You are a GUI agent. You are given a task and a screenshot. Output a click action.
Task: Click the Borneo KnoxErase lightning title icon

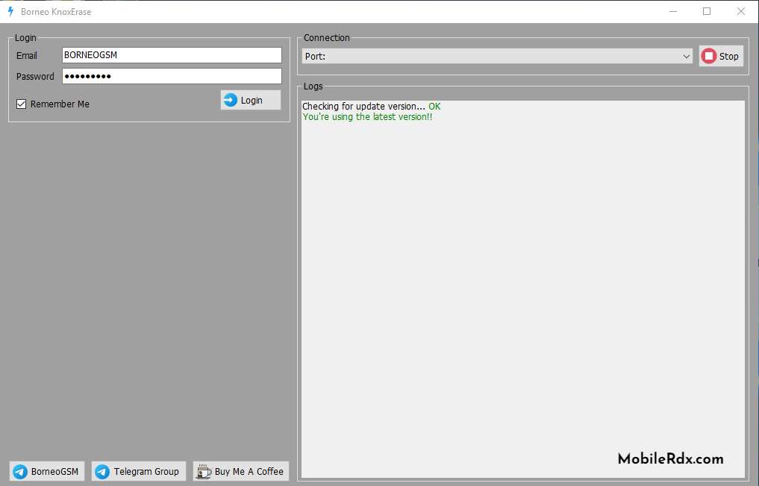tap(10, 12)
